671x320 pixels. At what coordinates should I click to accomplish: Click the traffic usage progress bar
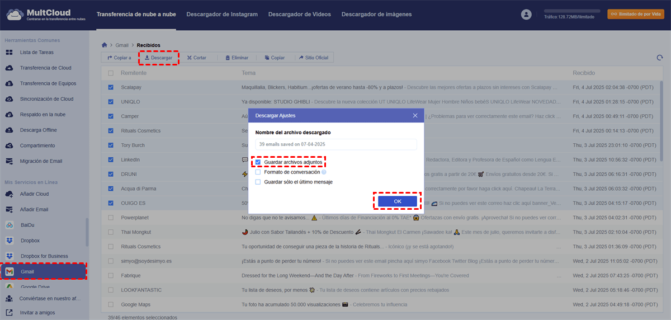pos(572,11)
